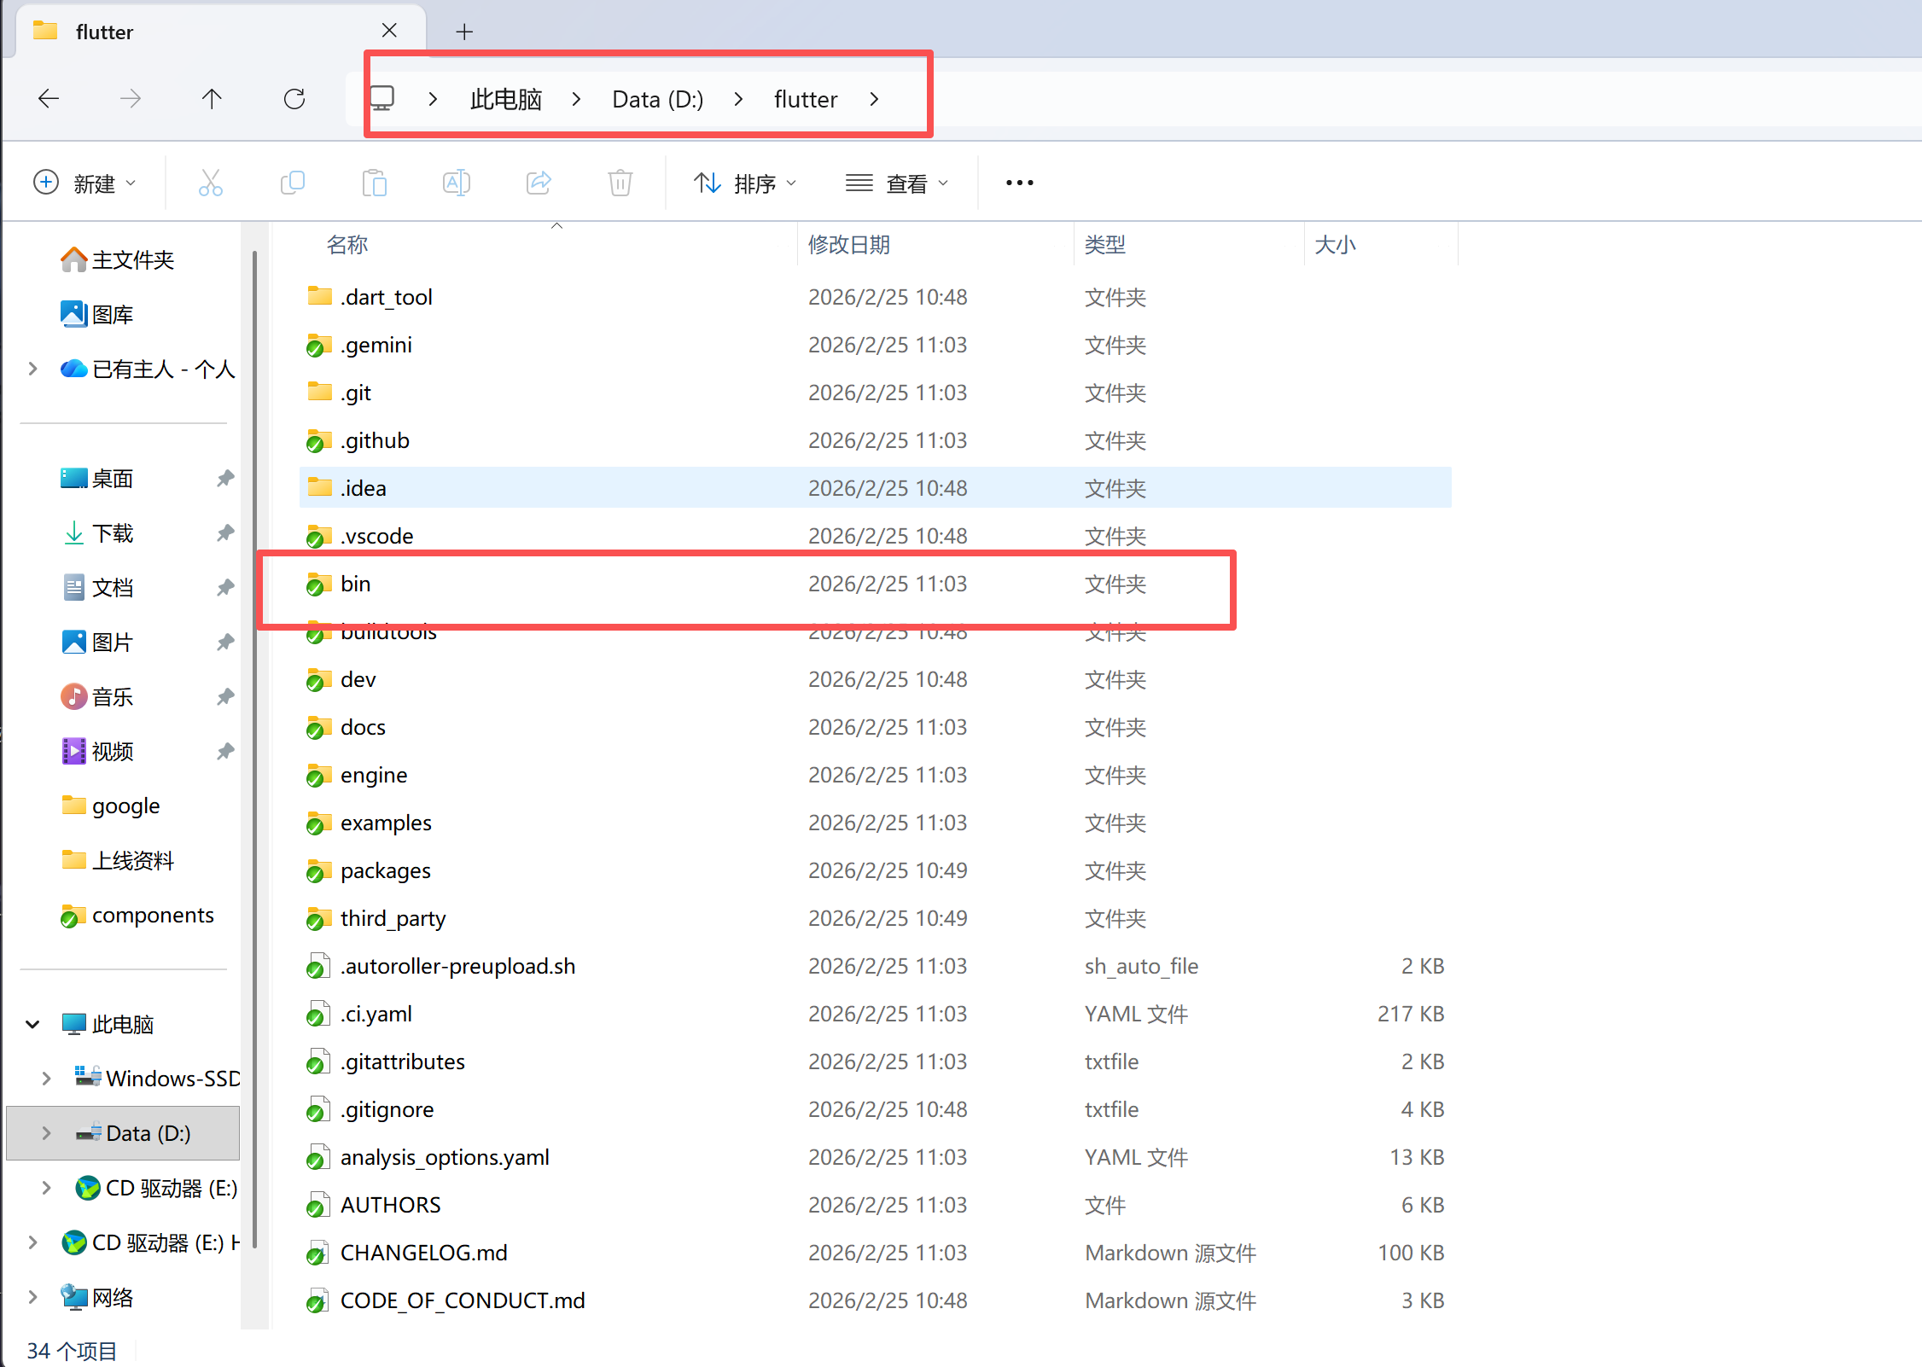Collapse the 此电脑 tree node

pyautogui.click(x=32, y=1024)
